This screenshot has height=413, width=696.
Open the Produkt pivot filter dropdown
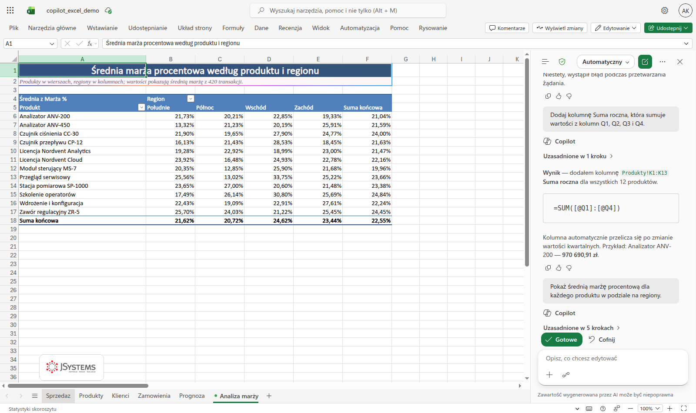[141, 107]
